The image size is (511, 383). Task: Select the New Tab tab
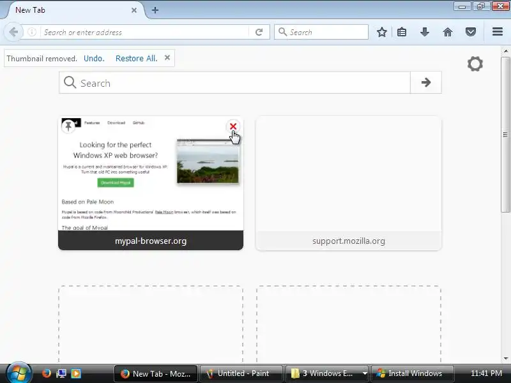pos(73,10)
